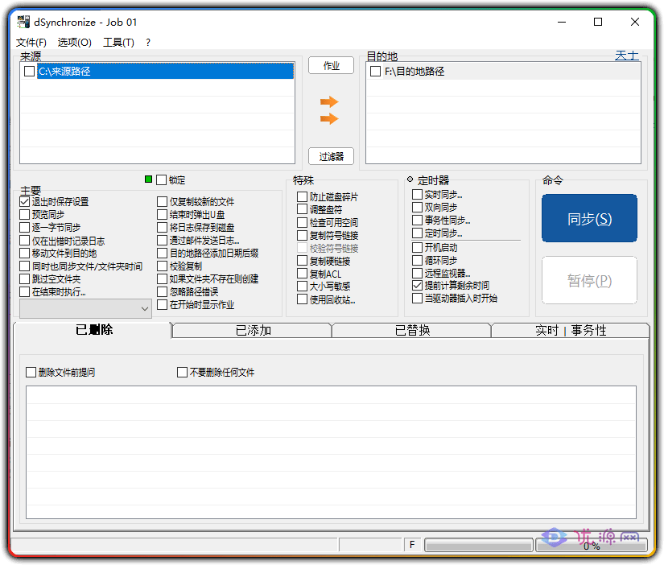Image resolution: width=664 pixels, height=565 pixels.
Task: Check the C:\来源路径 source entry
Action: pyautogui.click(x=30, y=72)
